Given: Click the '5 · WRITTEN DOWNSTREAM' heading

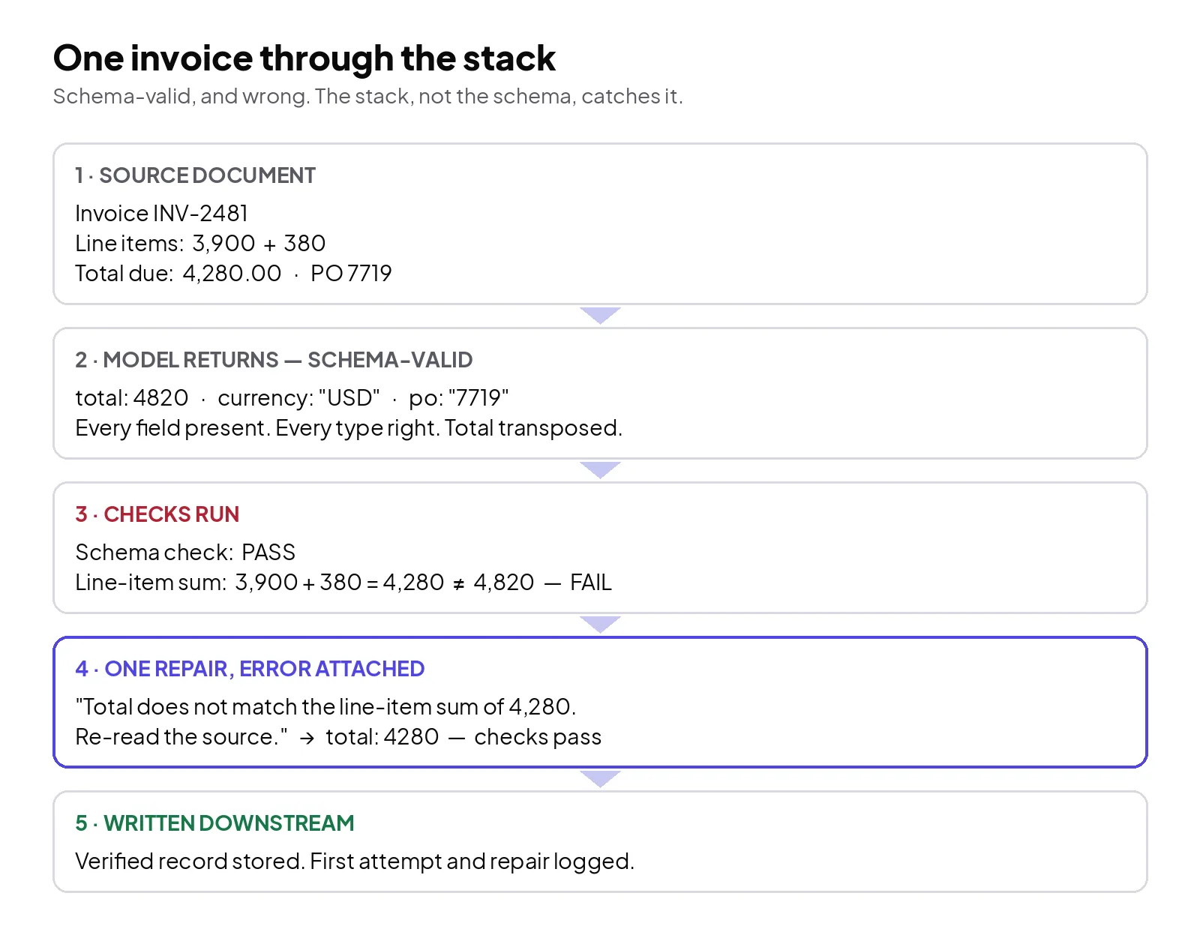Looking at the screenshot, I should click(214, 823).
